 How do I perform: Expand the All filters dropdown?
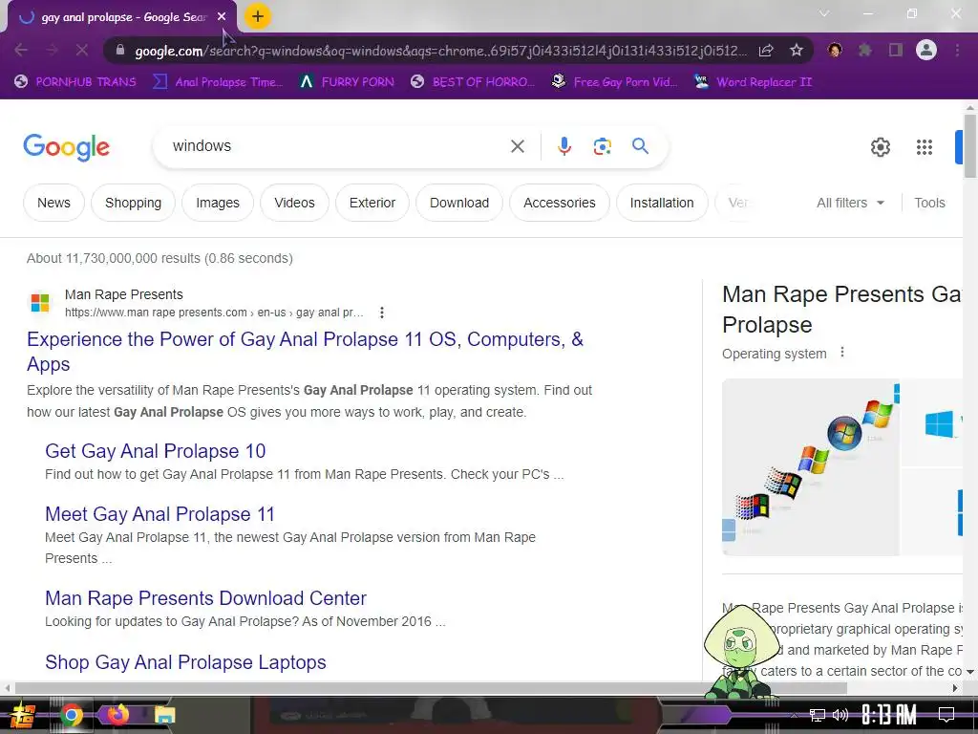point(850,203)
